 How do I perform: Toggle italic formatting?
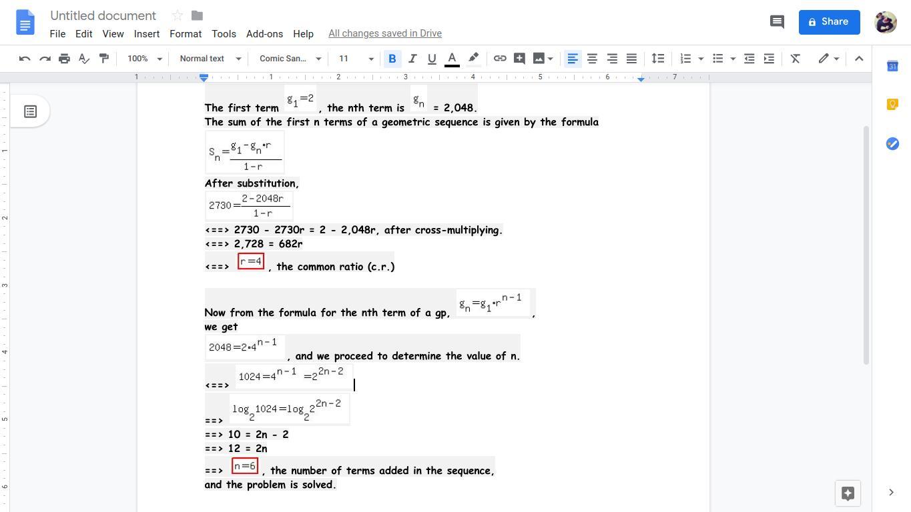point(412,59)
